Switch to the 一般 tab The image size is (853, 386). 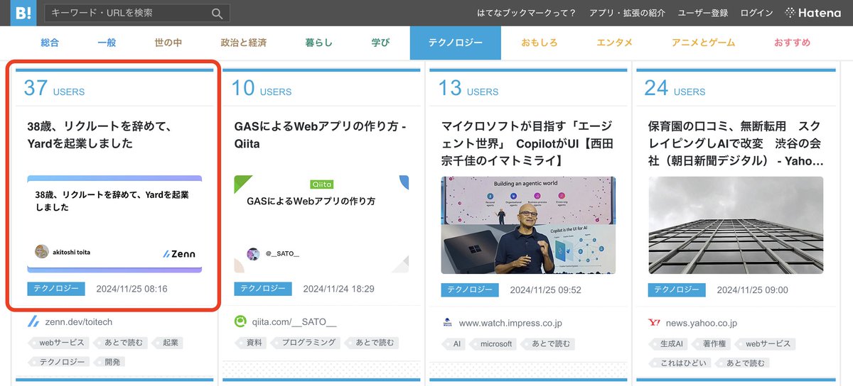click(x=107, y=43)
